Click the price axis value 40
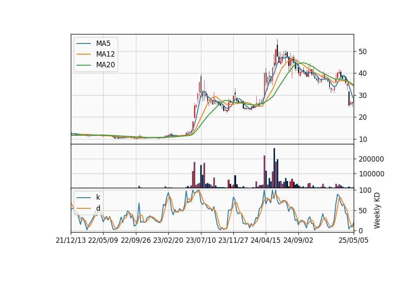The width and height of the screenshot is (393, 283). click(363, 73)
